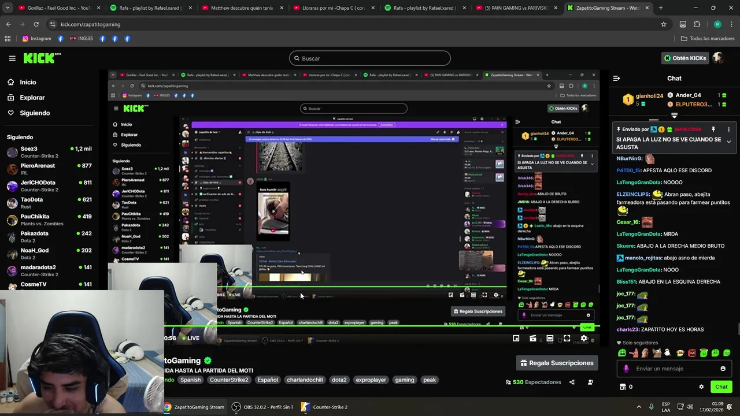The height and width of the screenshot is (416, 740).
Task: Switch to PAIN GAMING vs PARIVISION tab
Action: click(516, 8)
